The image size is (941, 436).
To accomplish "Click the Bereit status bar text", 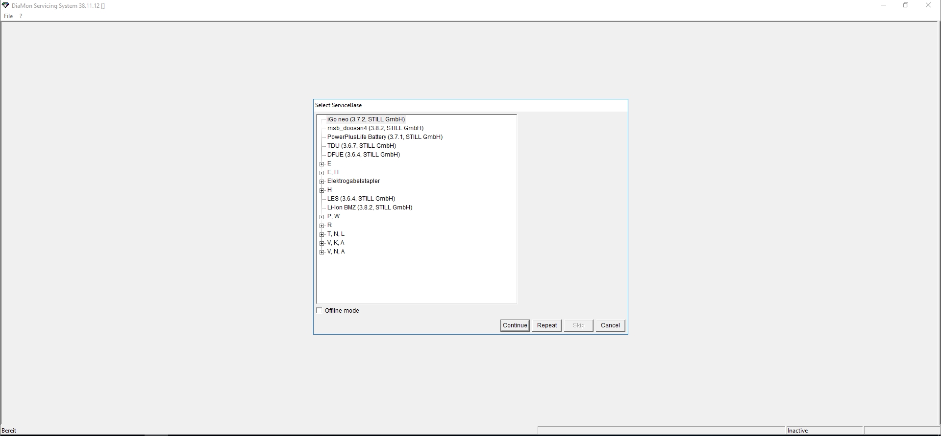I will point(9,431).
